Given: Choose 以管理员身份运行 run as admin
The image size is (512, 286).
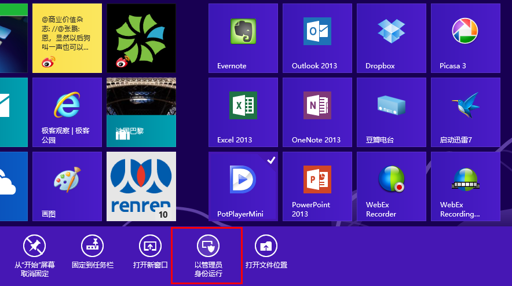Looking at the screenshot, I should tap(209, 256).
